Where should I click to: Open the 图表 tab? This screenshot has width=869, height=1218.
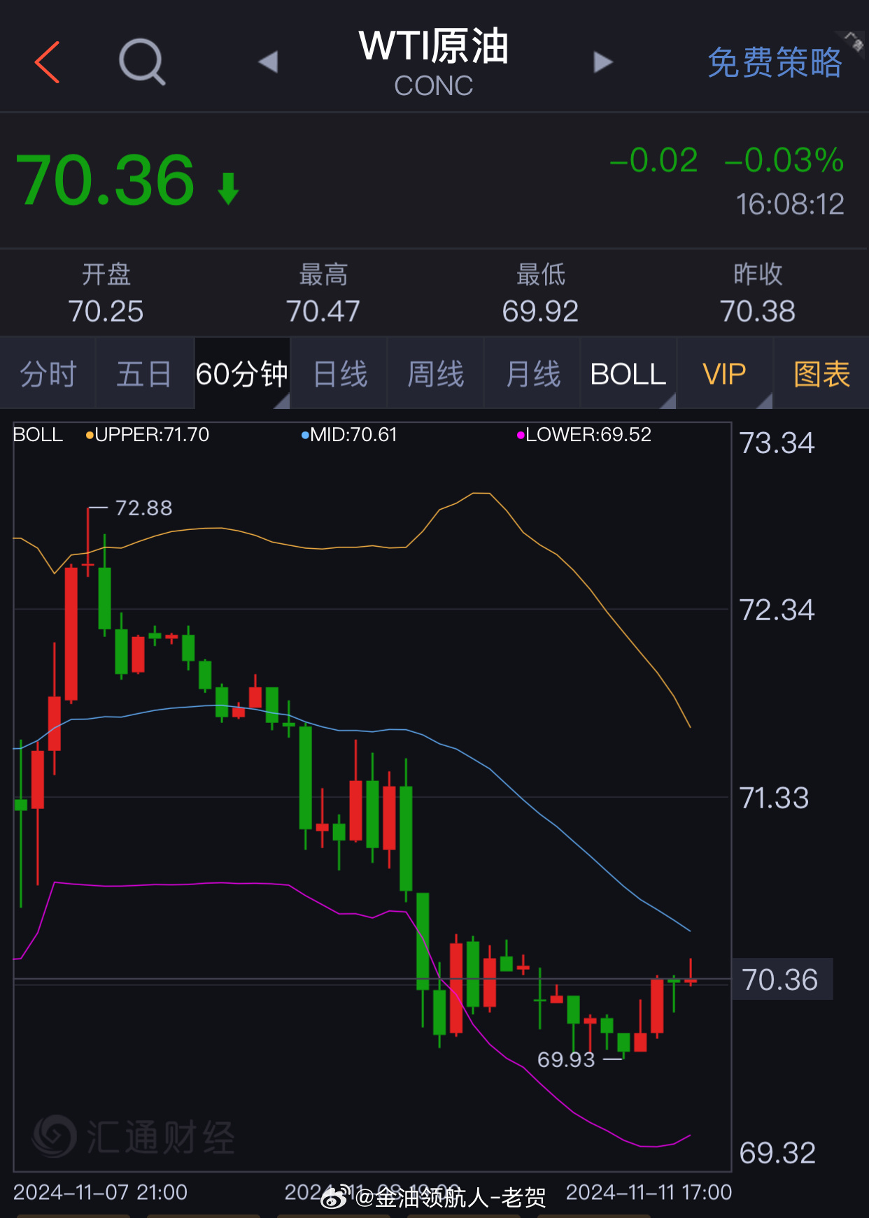[x=821, y=373]
